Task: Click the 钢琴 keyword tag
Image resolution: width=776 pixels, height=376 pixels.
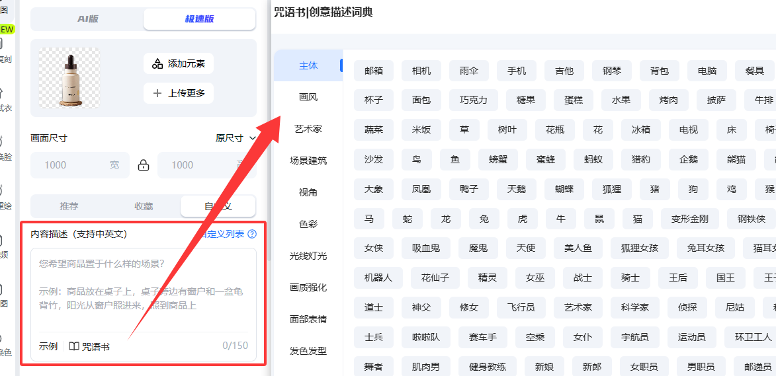Action: coord(612,71)
